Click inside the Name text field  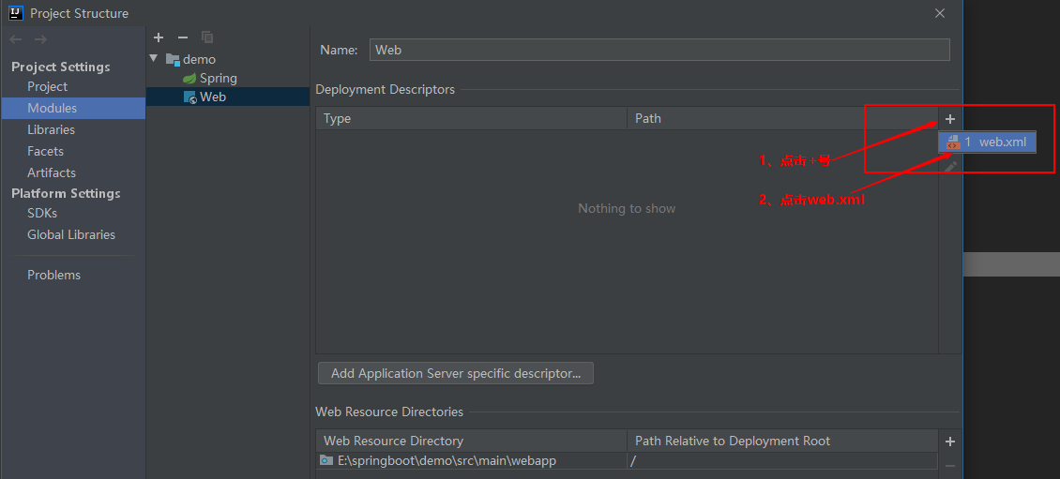[x=660, y=50]
